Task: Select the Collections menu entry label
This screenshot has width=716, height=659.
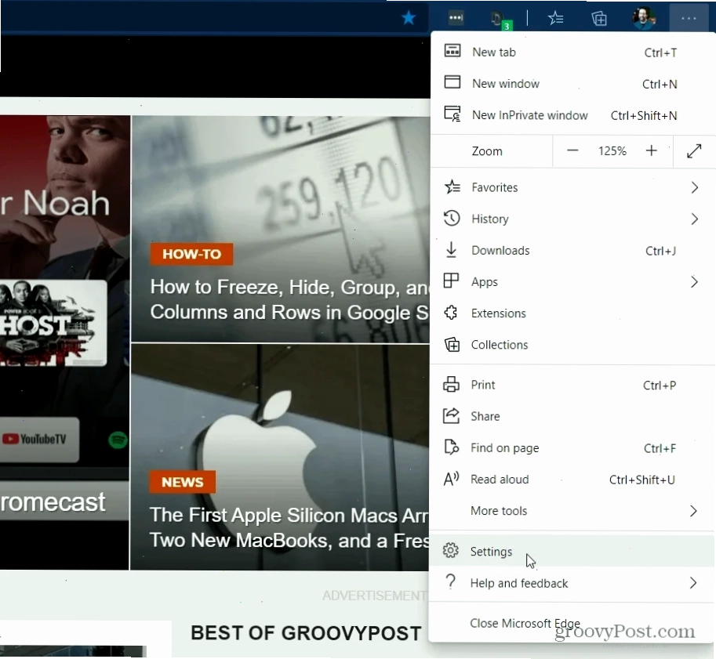Action: pyautogui.click(x=499, y=345)
